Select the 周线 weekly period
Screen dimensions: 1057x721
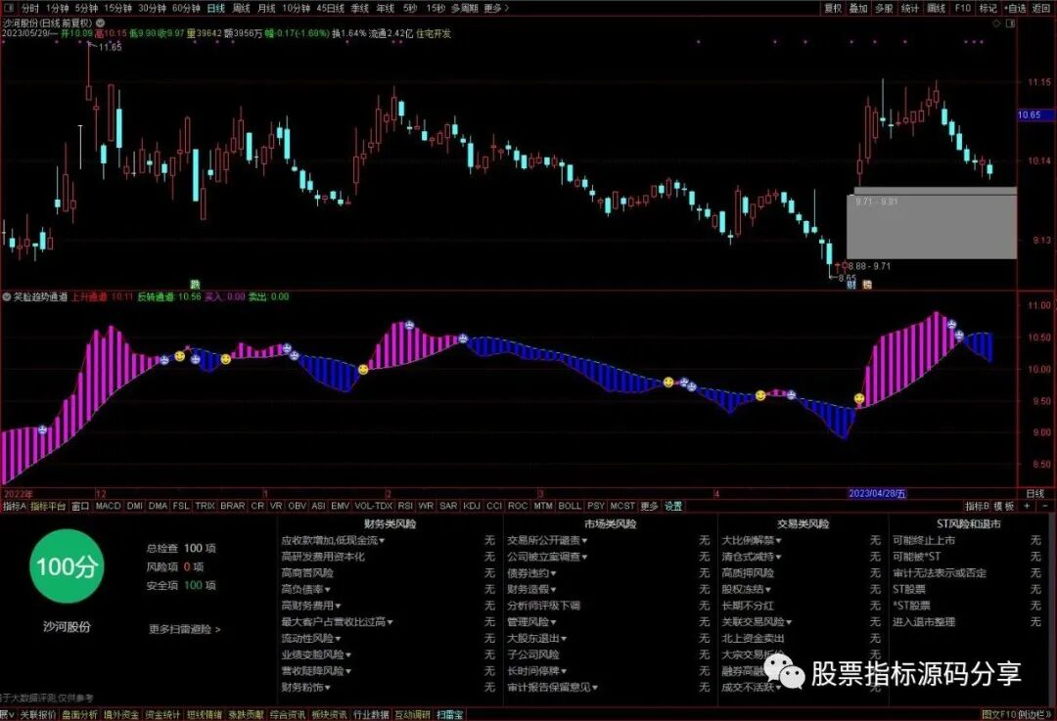(x=242, y=8)
